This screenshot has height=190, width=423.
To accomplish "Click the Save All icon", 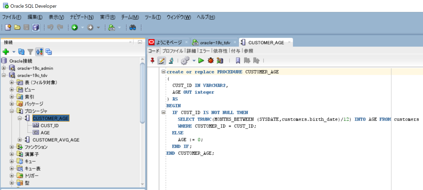I will click(x=35, y=27).
